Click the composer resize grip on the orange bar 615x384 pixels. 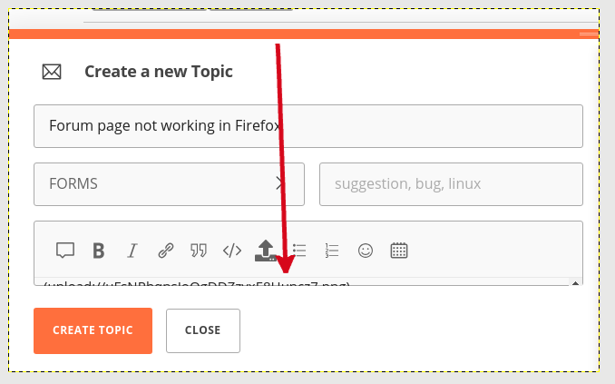point(589,34)
